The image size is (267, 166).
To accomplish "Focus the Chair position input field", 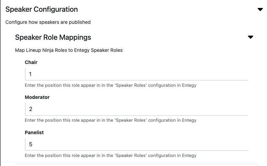I will tap(136, 74).
